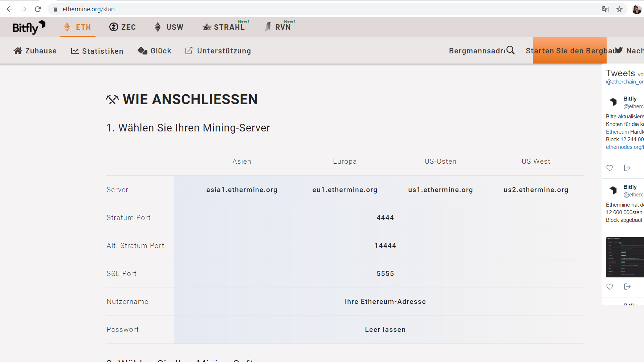
Task: Bookmark this page with the star icon
Action: pyautogui.click(x=619, y=9)
